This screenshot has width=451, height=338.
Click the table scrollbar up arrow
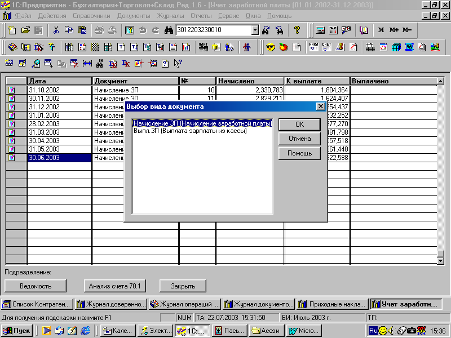coord(441,81)
